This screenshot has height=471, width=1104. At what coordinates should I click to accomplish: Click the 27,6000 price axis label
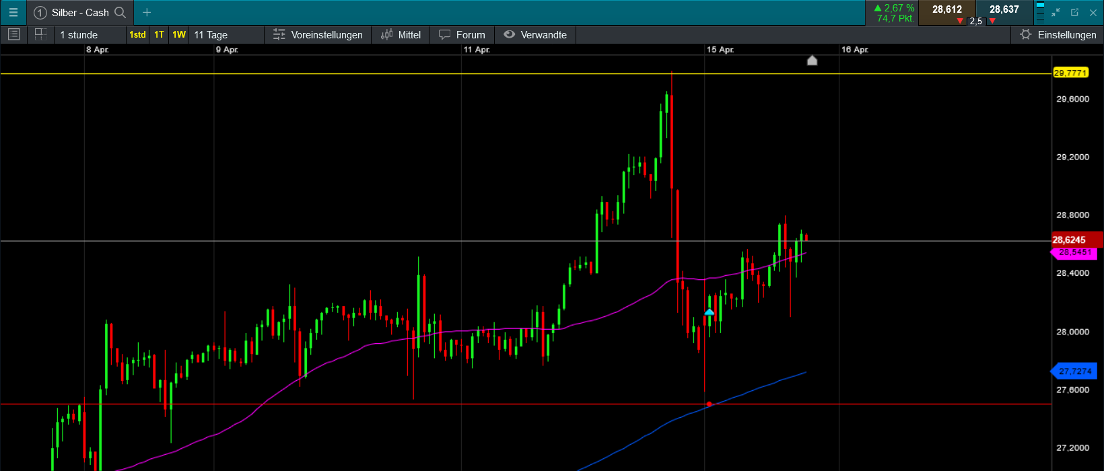(x=1072, y=390)
